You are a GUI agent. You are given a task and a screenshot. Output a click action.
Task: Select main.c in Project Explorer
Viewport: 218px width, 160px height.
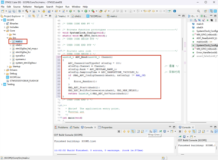pos(19,42)
